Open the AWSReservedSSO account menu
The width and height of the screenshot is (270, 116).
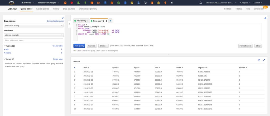tap(221, 3)
